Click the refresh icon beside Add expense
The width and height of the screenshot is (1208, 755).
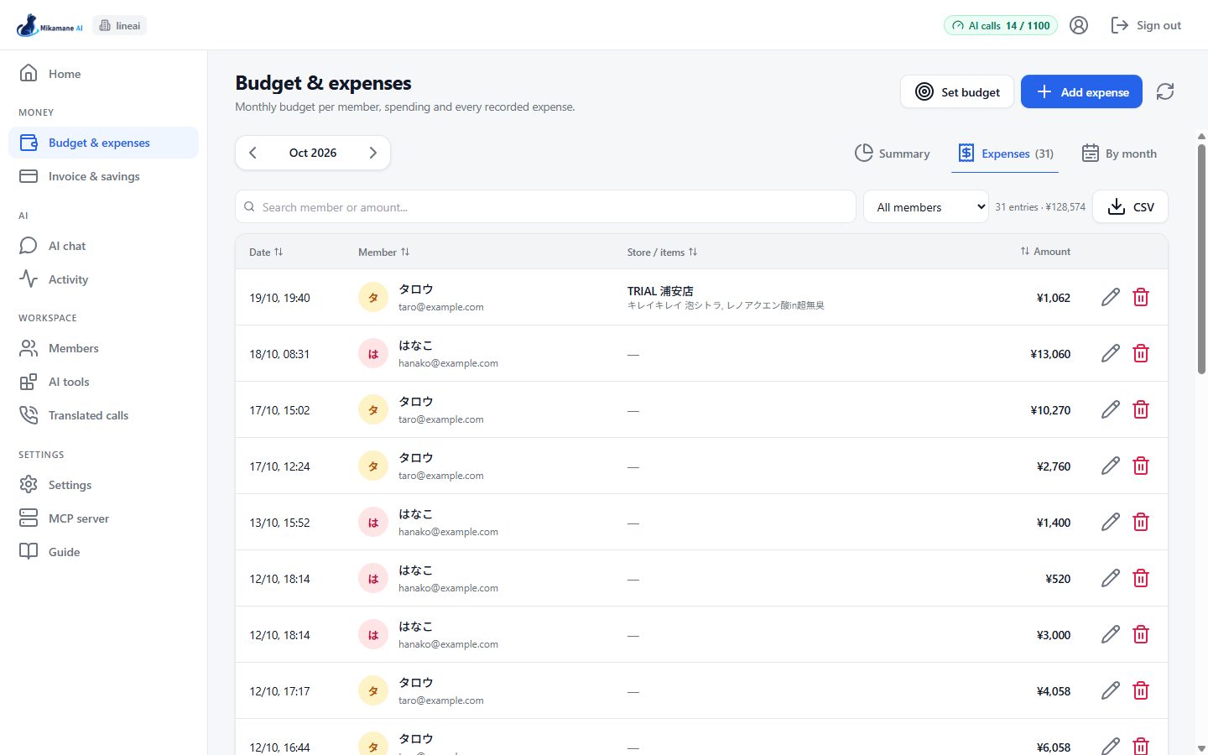(1165, 91)
